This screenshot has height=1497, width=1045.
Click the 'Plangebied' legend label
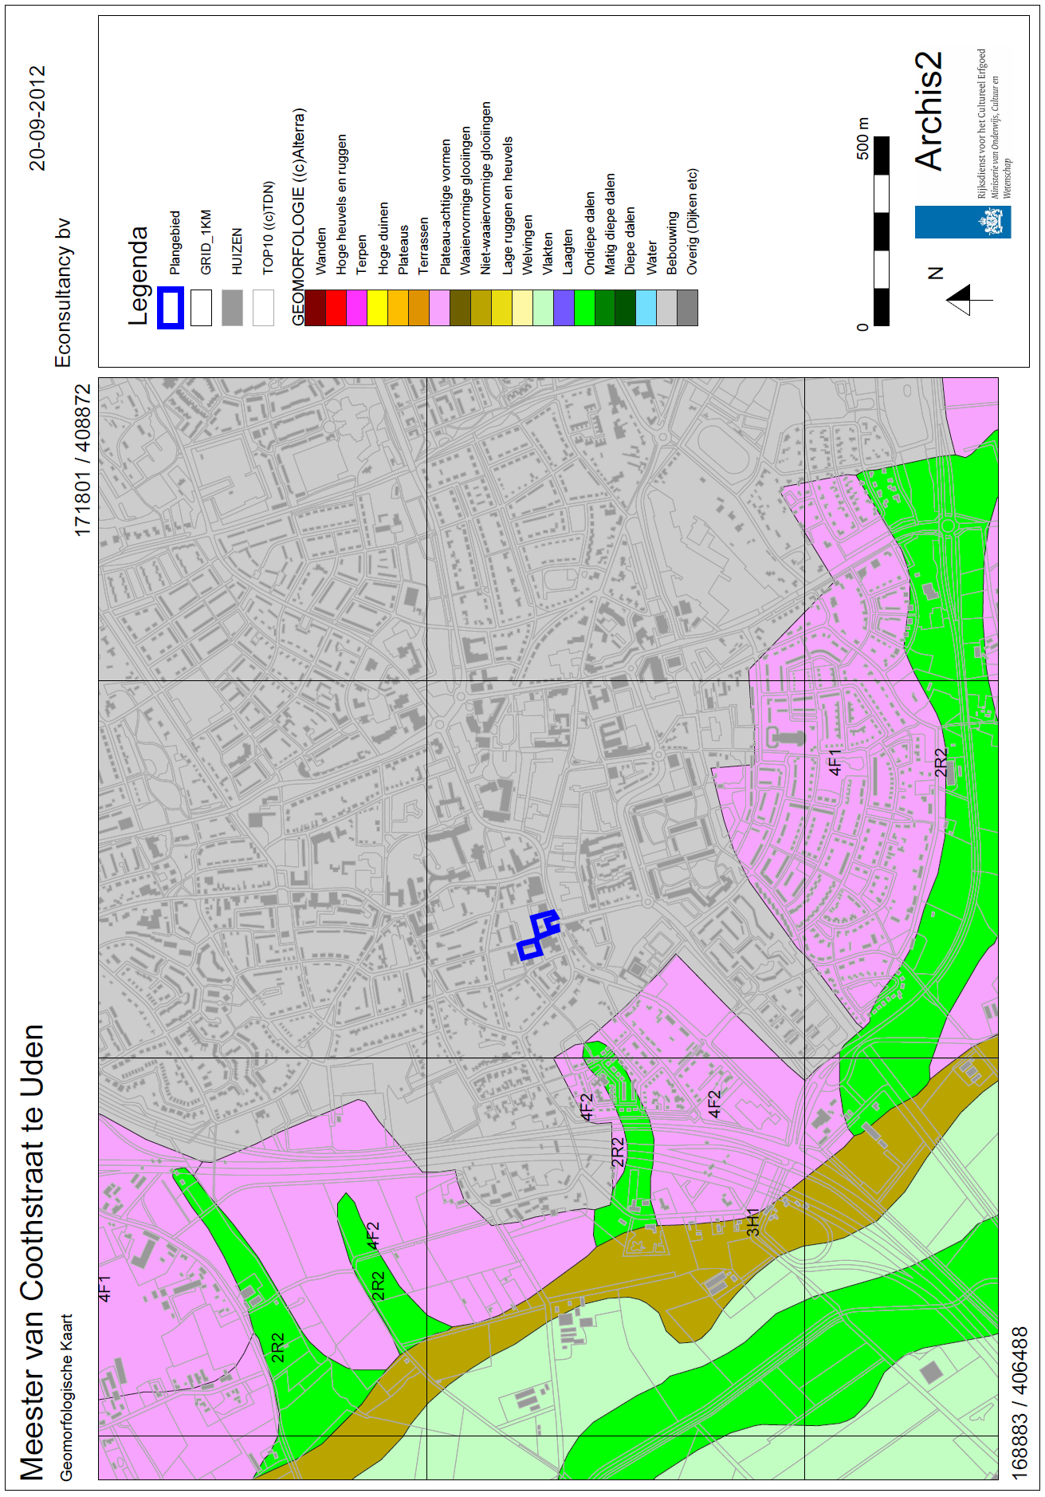[x=175, y=242]
